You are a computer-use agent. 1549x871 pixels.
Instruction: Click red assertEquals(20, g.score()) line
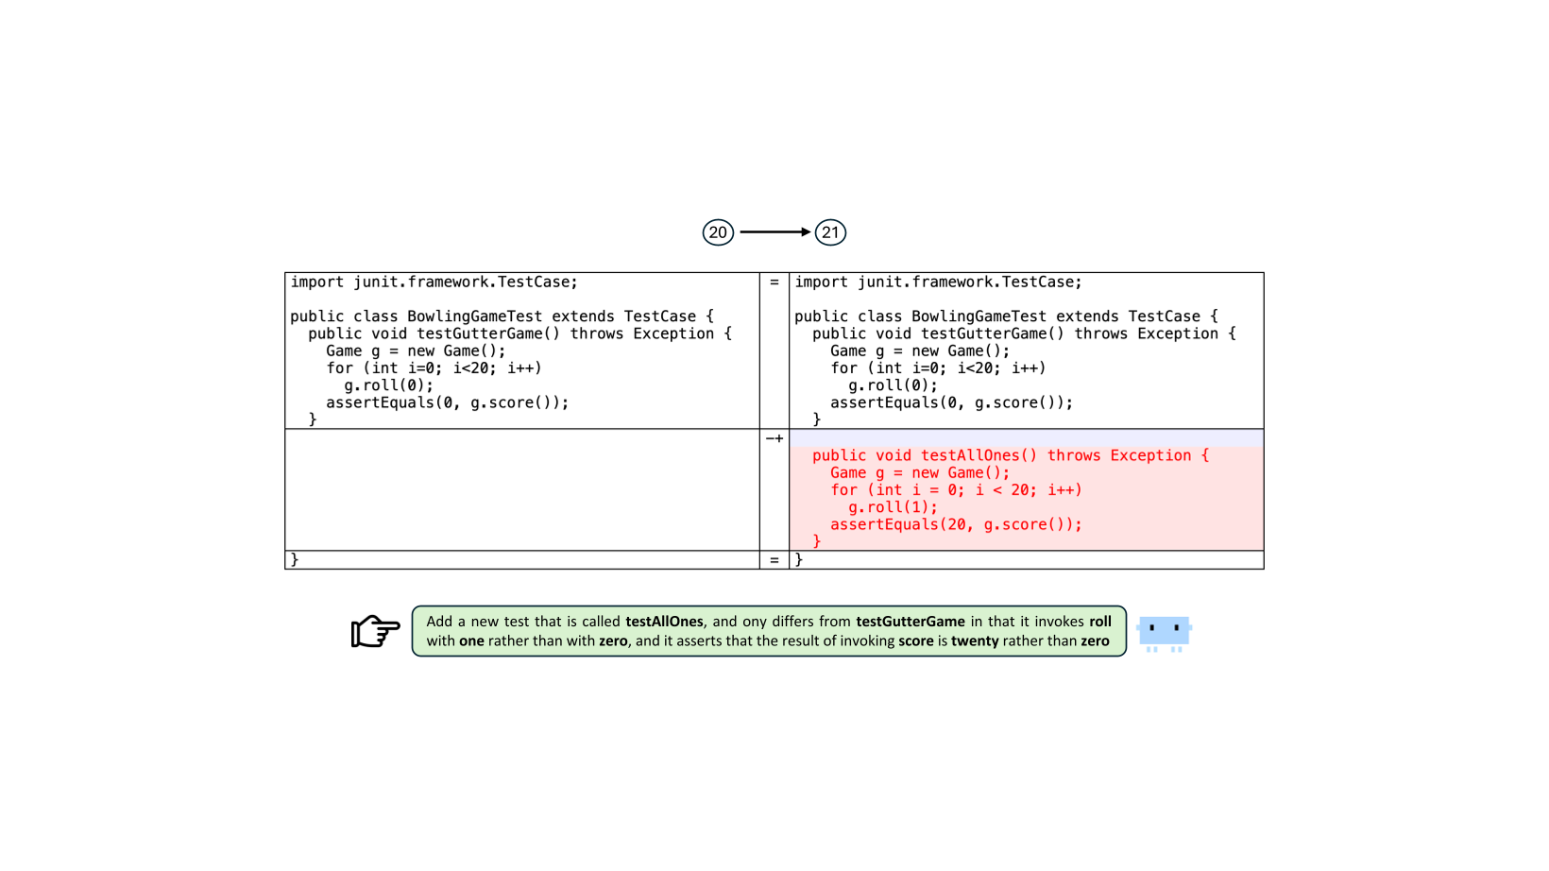click(x=956, y=524)
